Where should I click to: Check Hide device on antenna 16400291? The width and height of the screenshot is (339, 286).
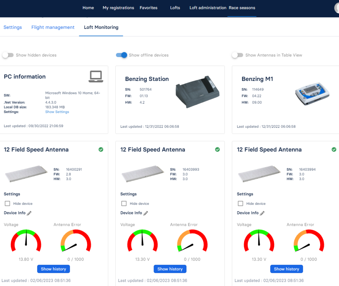click(7, 203)
